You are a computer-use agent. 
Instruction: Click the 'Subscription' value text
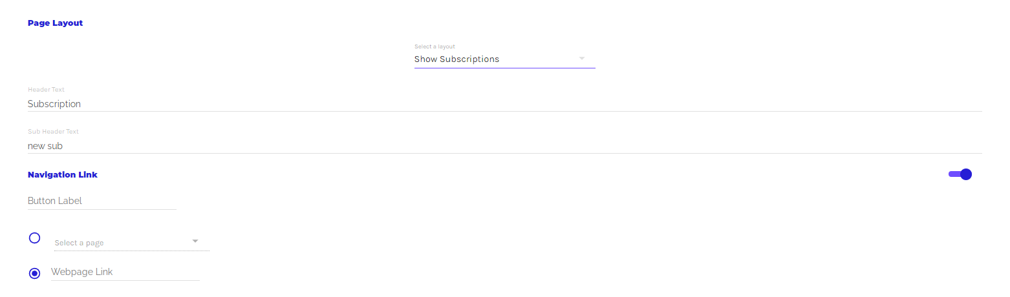54,104
